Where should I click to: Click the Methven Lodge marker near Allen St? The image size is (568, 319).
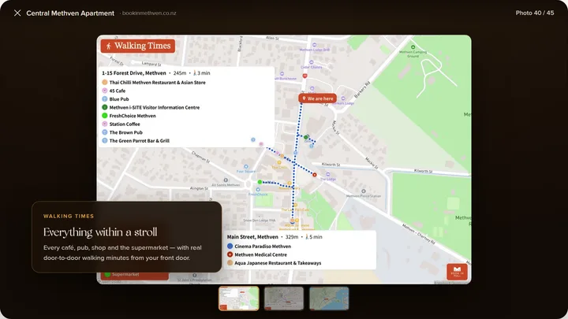314,45
